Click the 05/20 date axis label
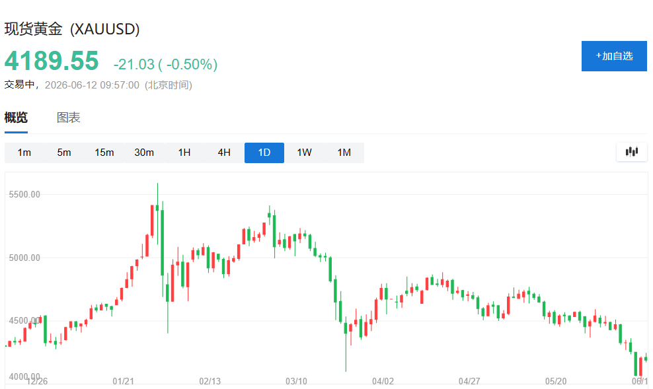The image size is (653, 389). (x=556, y=381)
